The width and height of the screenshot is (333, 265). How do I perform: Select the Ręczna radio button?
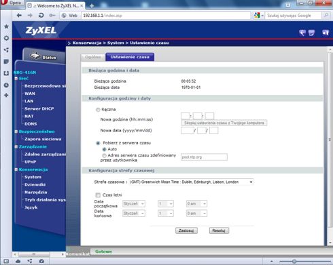tap(98, 110)
